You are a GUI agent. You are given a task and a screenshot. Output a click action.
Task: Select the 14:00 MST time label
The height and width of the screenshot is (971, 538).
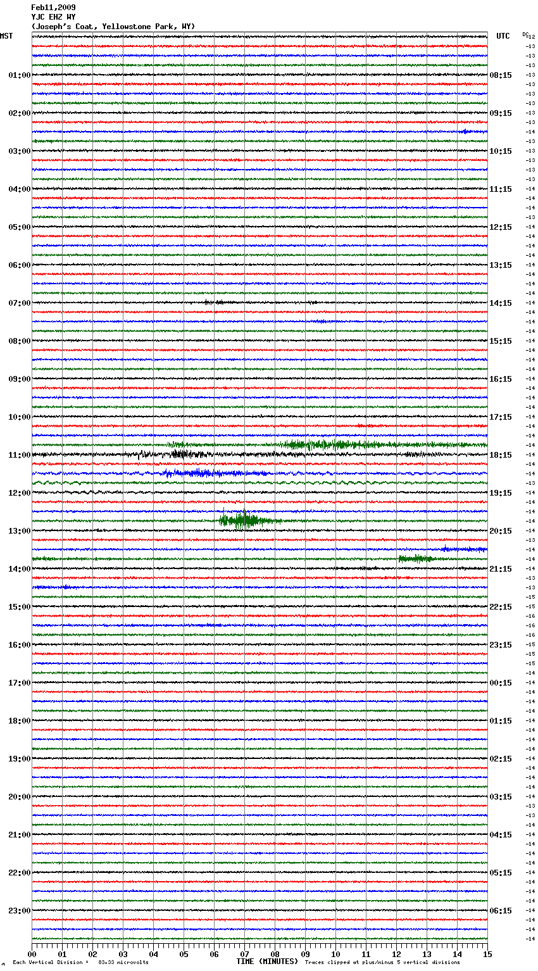tap(20, 569)
